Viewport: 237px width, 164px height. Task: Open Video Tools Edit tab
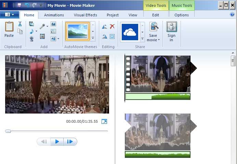[x=156, y=15]
